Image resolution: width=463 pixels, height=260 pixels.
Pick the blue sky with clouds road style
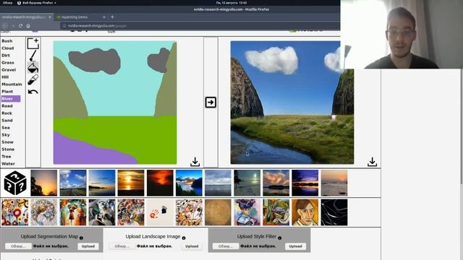pyautogui.click(x=73, y=183)
